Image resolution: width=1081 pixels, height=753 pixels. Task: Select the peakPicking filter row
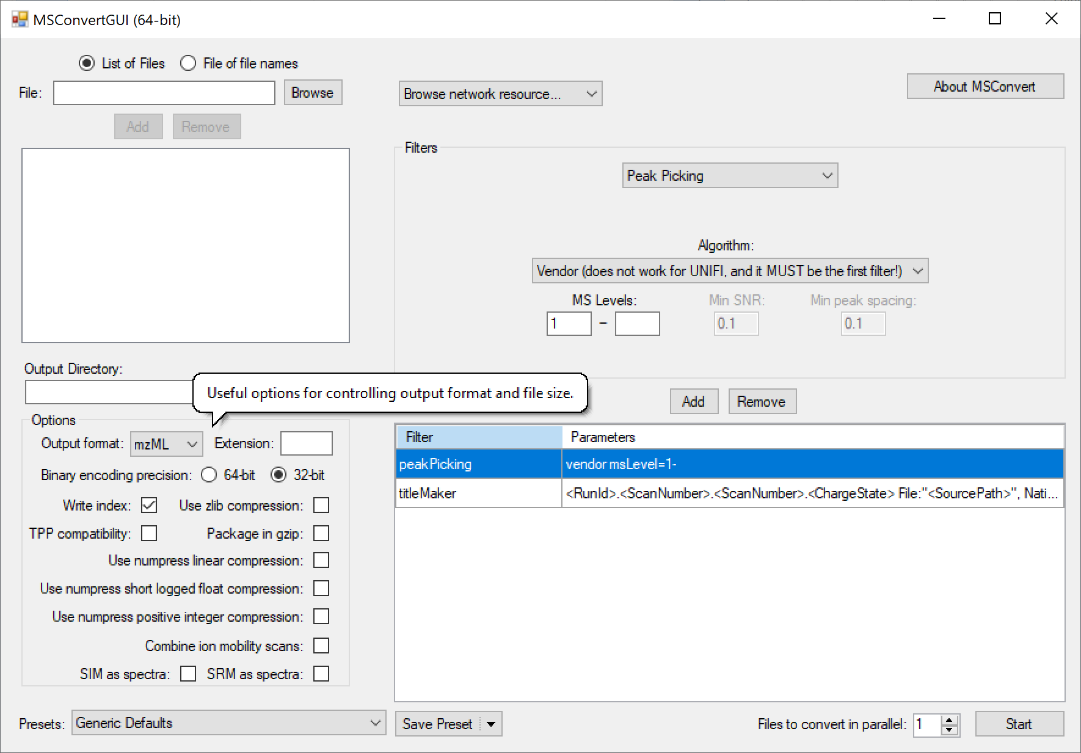point(730,464)
